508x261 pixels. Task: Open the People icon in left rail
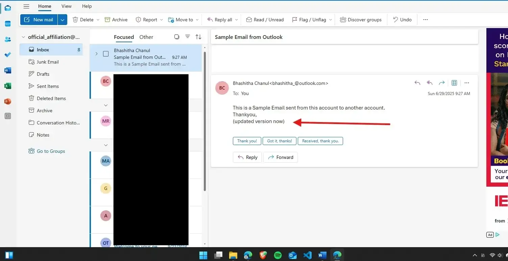(7, 39)
